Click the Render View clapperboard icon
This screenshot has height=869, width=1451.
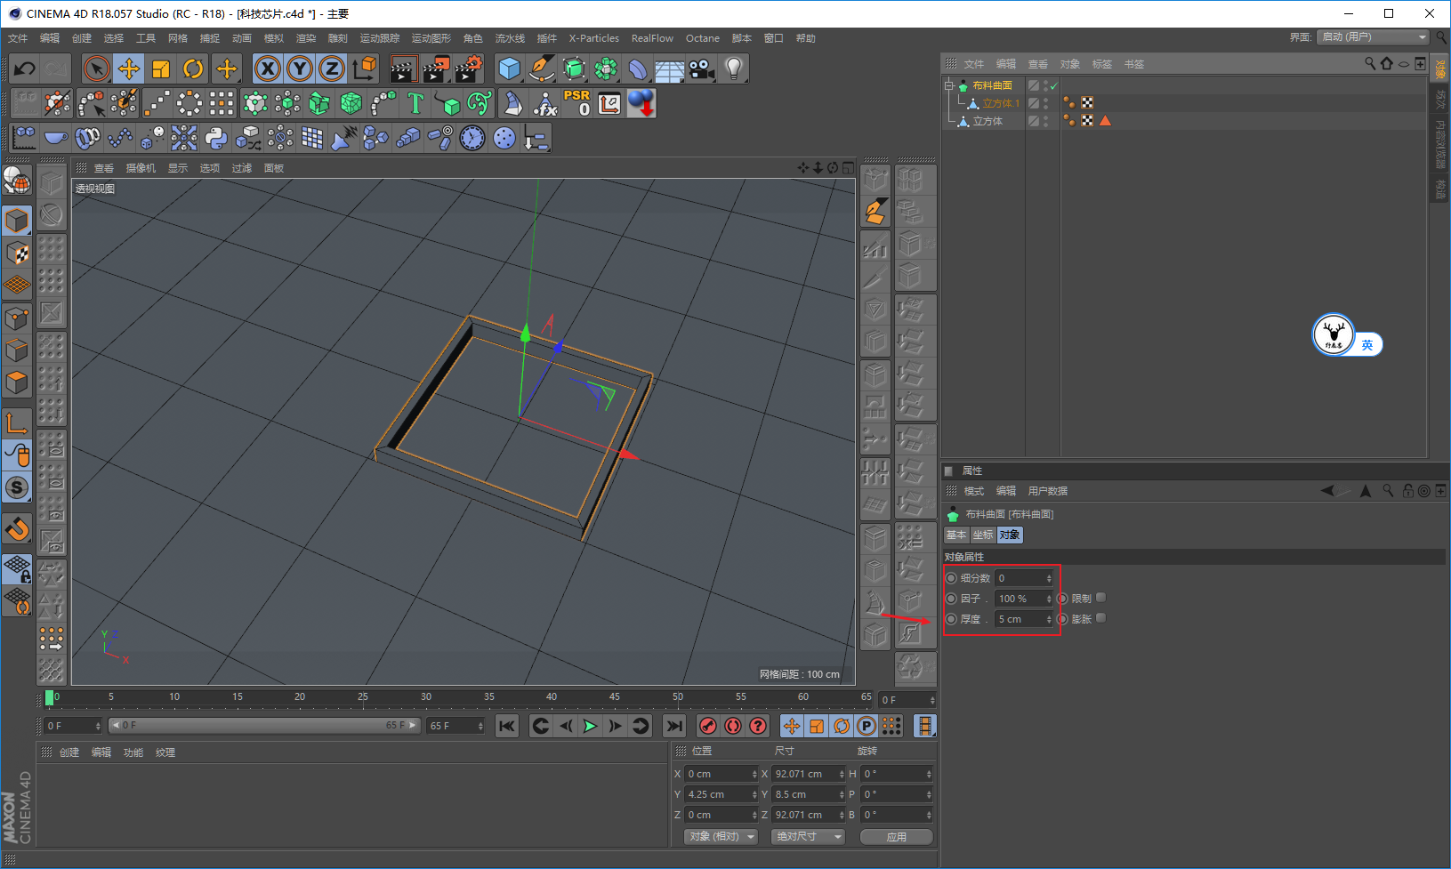coord(404,68)
